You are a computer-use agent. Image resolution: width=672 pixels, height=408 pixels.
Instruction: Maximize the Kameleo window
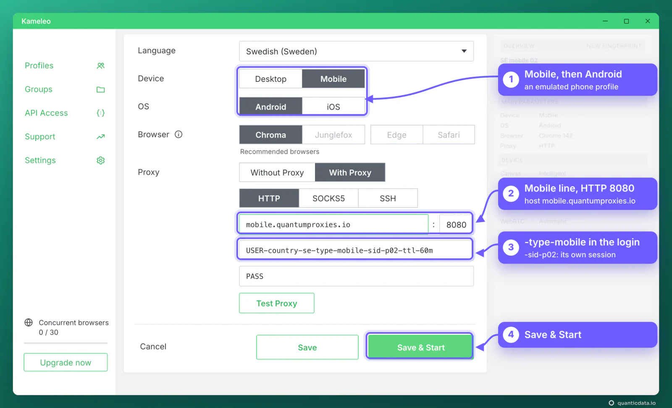point(626,21)
